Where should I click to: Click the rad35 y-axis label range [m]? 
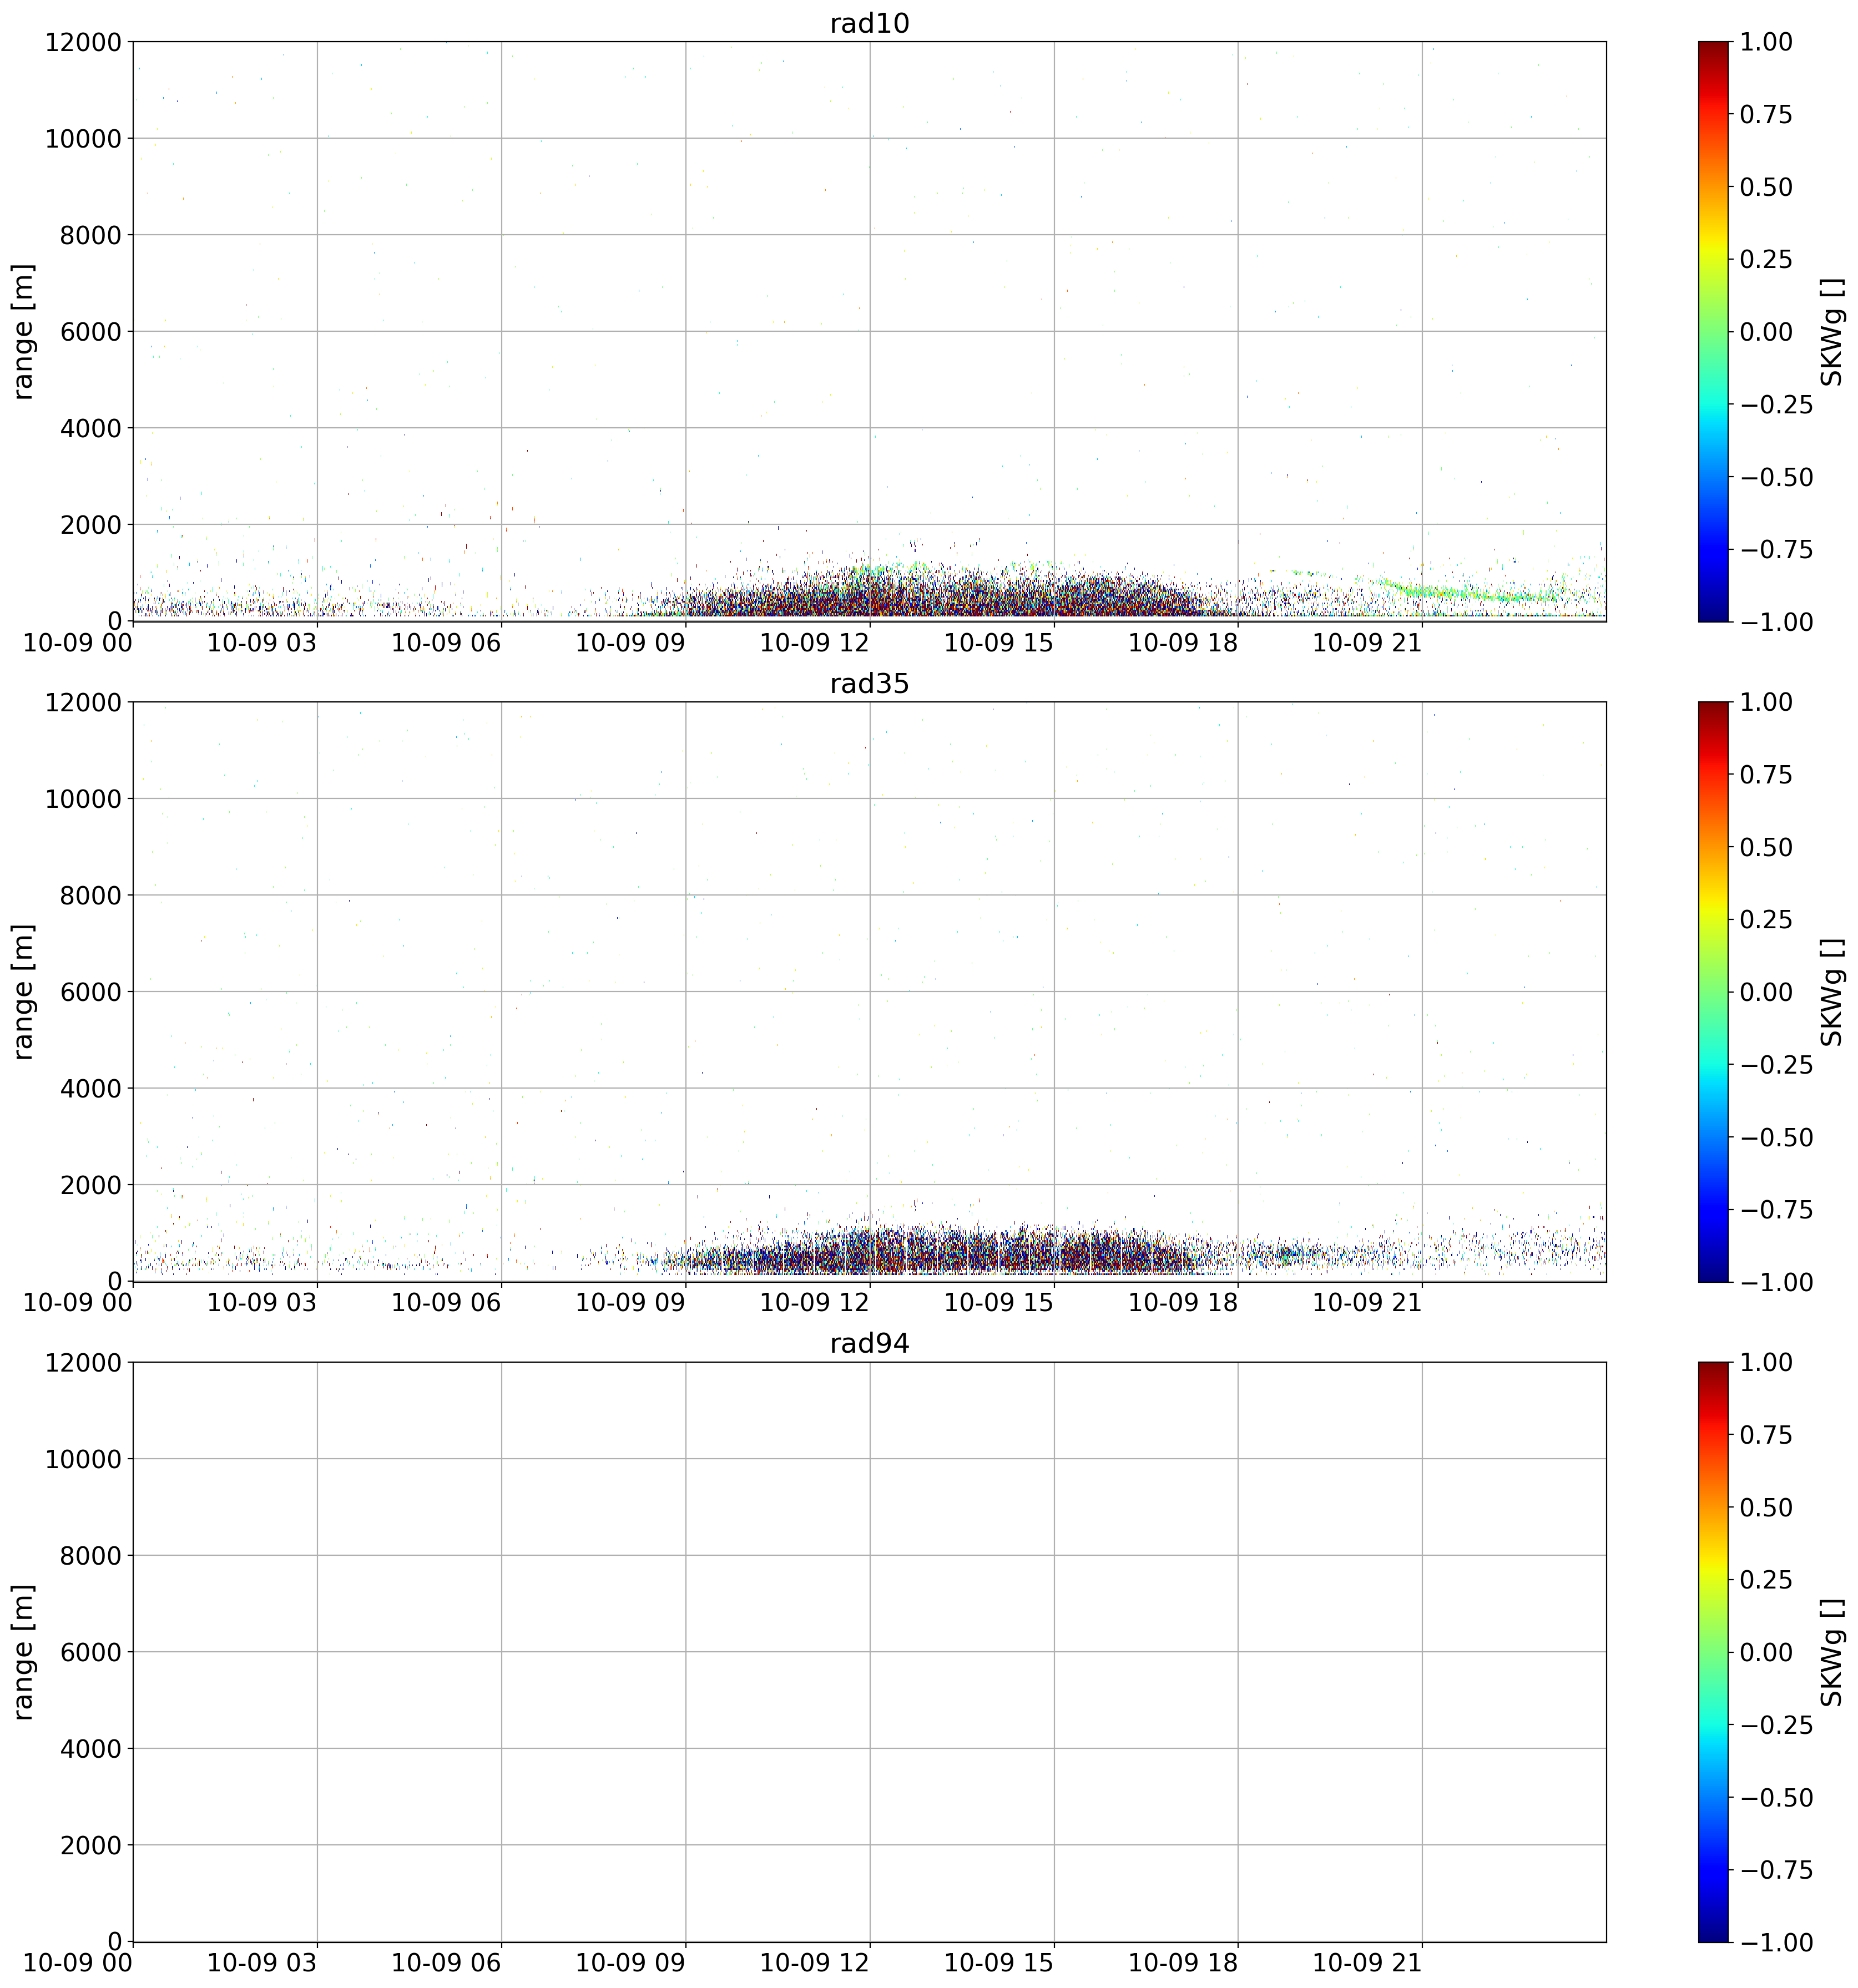coord(23,991)
